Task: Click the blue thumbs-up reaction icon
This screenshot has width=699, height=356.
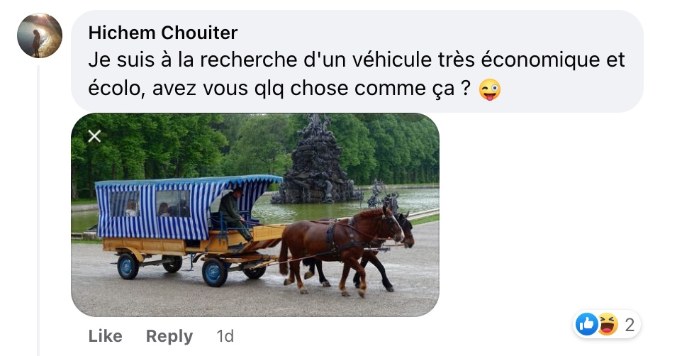Action: coord(587,324)
